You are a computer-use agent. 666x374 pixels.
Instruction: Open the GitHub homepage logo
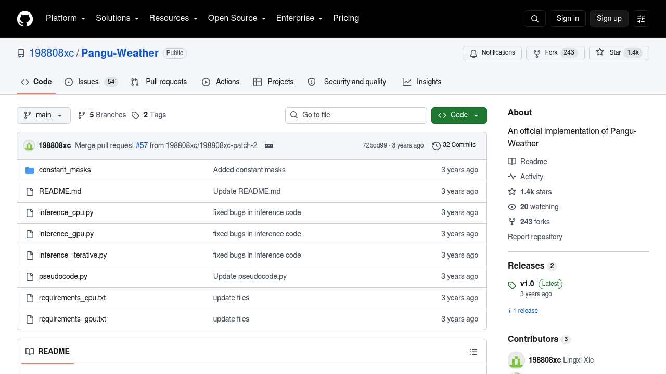(x=25, y=19)
